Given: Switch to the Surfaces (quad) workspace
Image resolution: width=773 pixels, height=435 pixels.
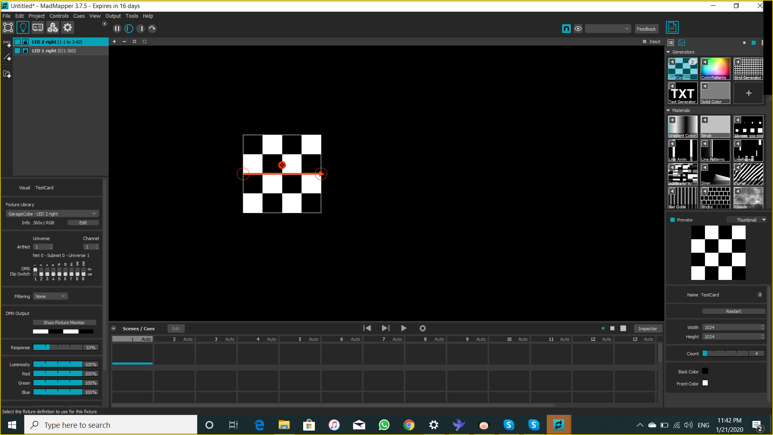Looking at the screenshot, I should [x=8, y=27].
